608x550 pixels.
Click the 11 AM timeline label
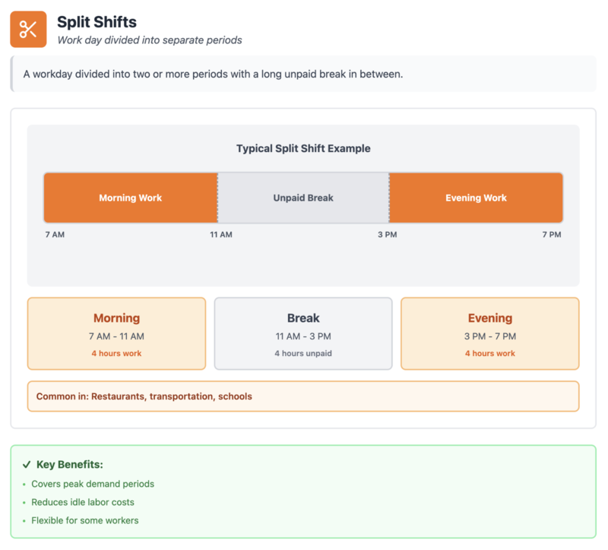(220, 235)
